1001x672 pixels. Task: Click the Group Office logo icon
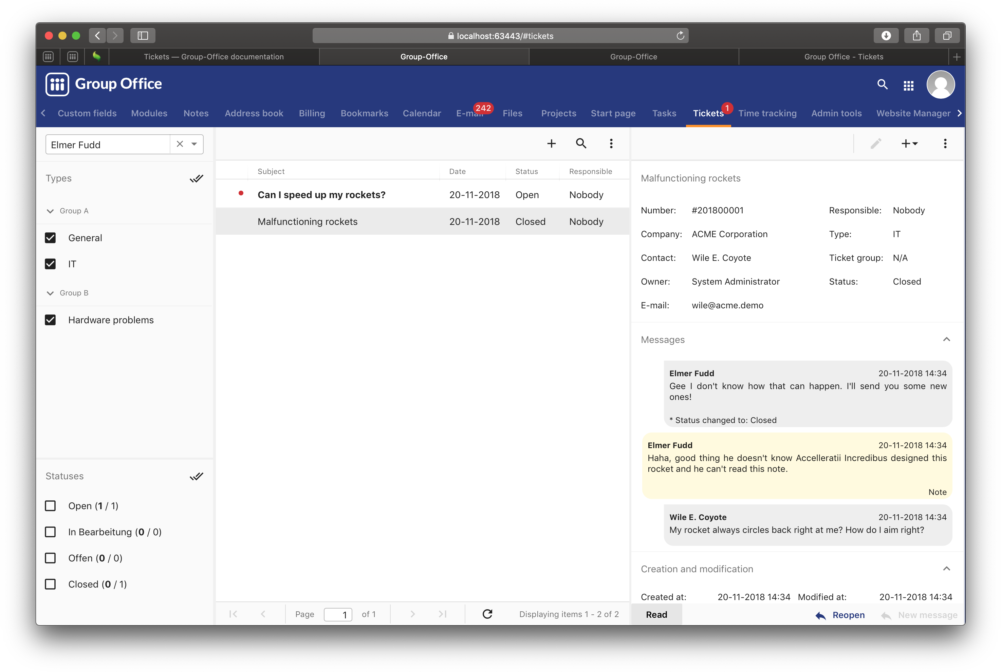57,84
